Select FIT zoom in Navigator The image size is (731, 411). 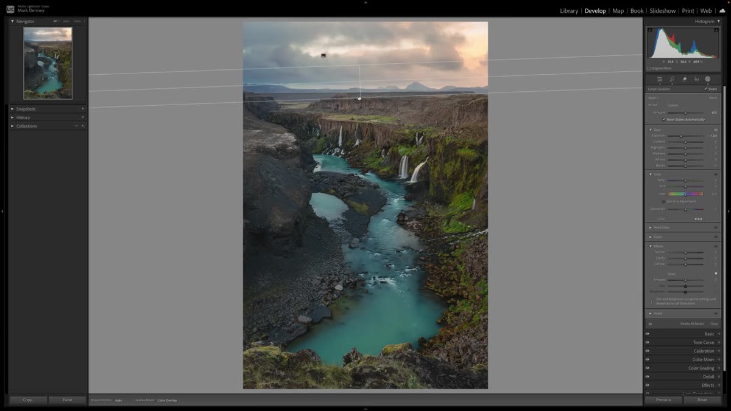(x=56, y=21)
